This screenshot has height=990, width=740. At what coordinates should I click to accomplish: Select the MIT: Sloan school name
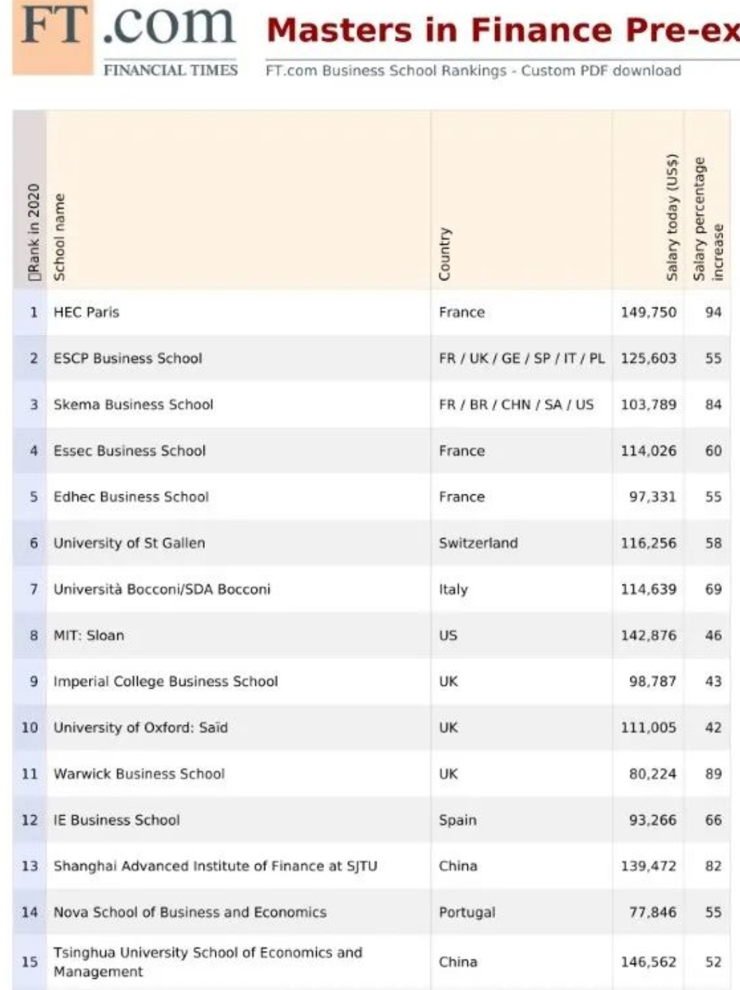click(89, 636)
